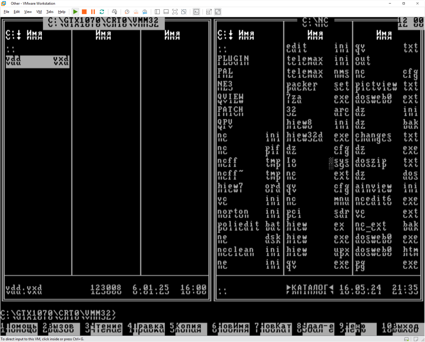Click the 4 Правка function key
425x342 pixels.
pyautogui.click(x=146, y=329)
